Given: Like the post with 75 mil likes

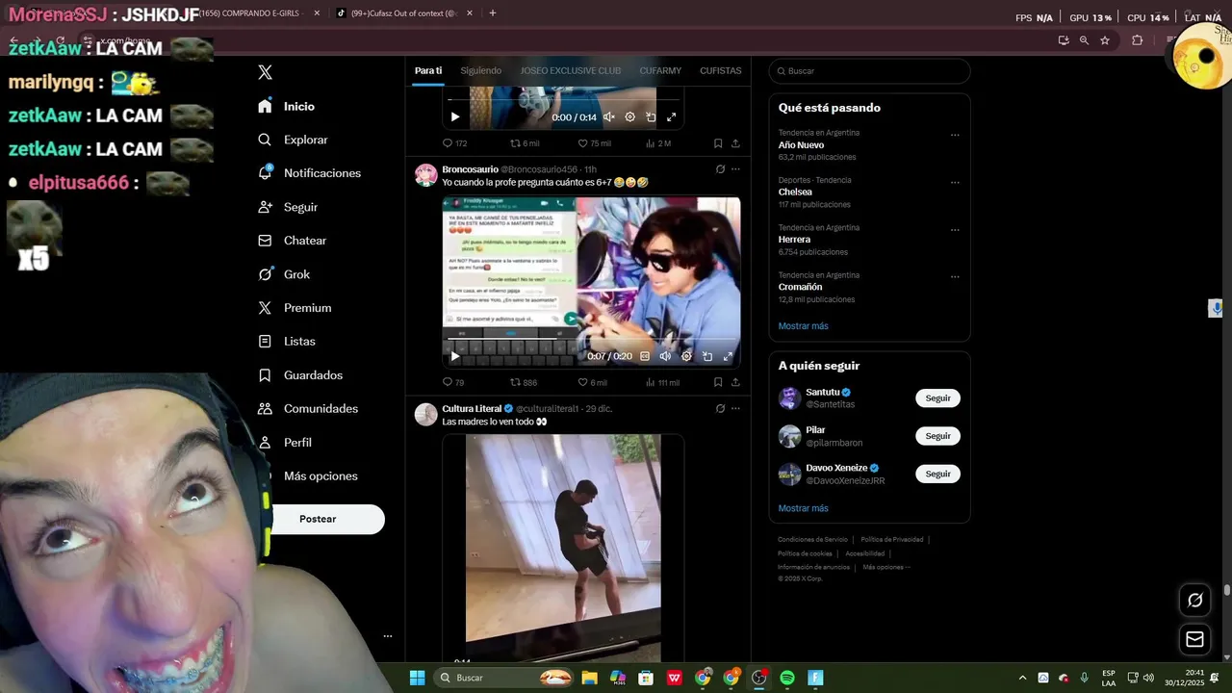Looking at the screenshot, I should click(x=594, y=143).
